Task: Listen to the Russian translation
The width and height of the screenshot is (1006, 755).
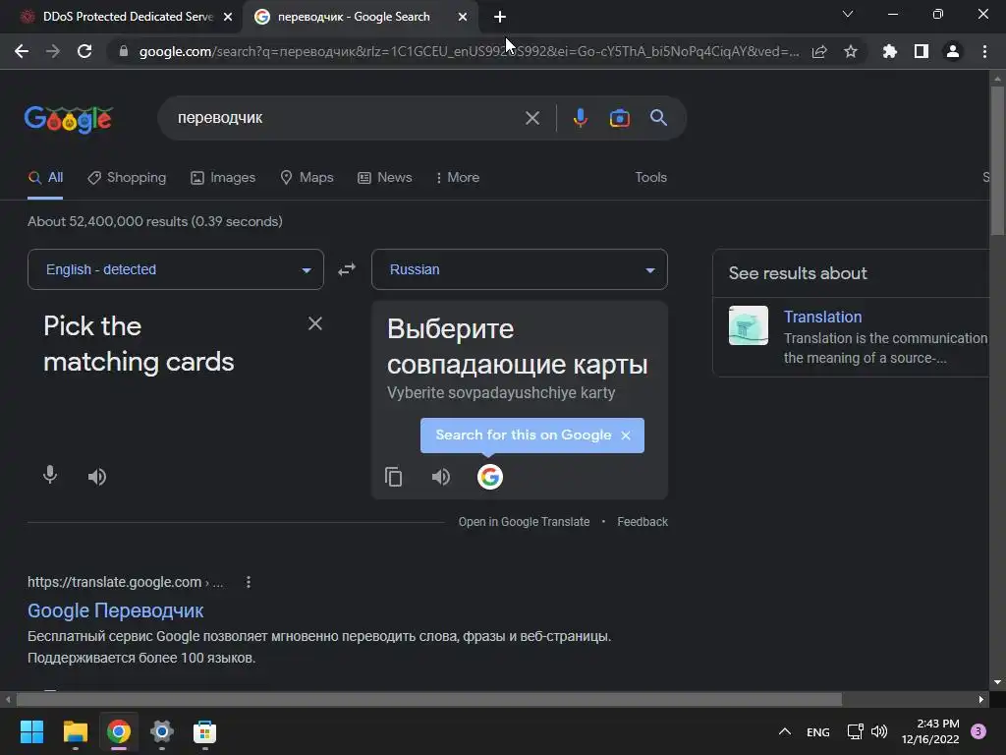Action: click(x=441, y=477)
